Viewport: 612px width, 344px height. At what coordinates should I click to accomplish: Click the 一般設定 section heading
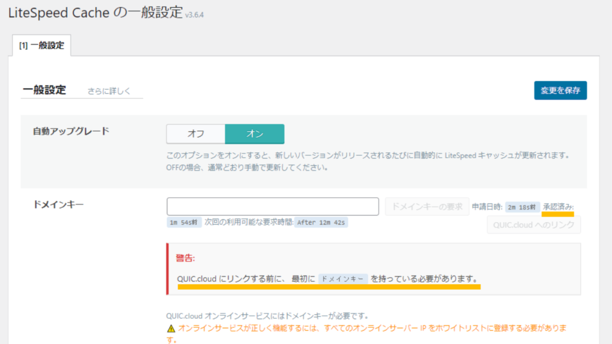[44, 90]
